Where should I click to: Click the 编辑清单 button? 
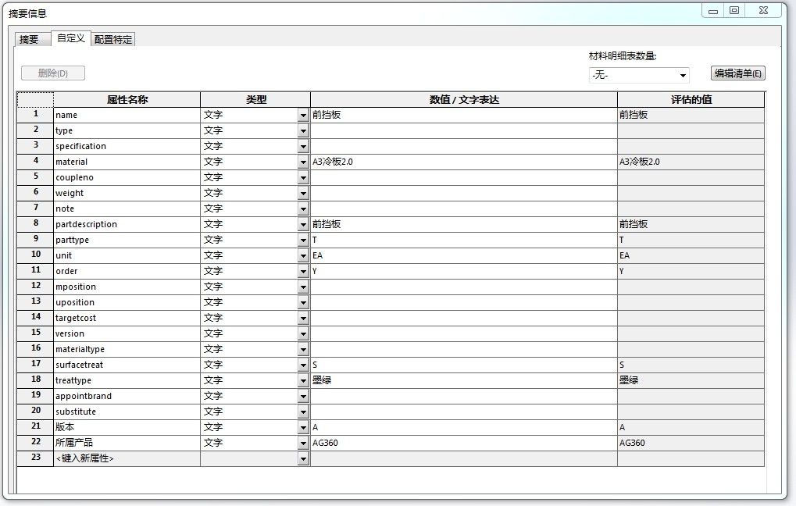click(x=737, y=73)
